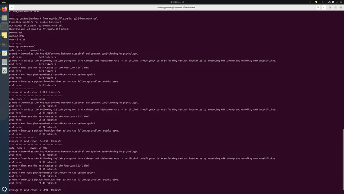This screenshot has width=344, height=194.
Task: Open the terminal hamburger menu
Action: (324, 7)
